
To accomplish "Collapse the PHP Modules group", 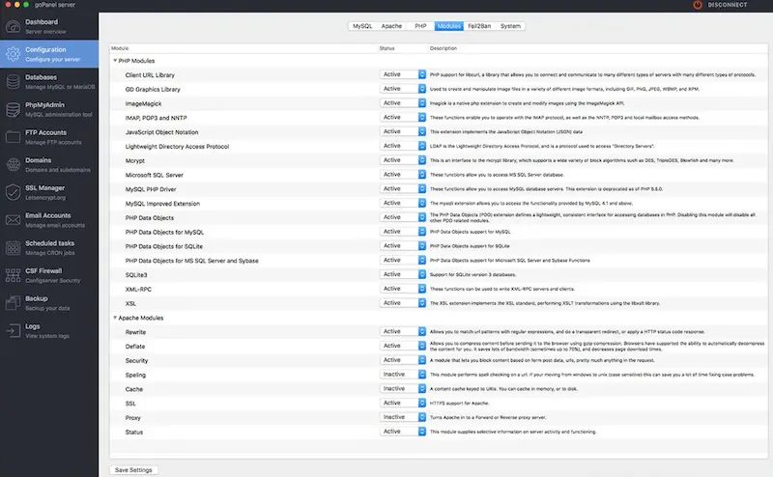I will click(115, 61).
